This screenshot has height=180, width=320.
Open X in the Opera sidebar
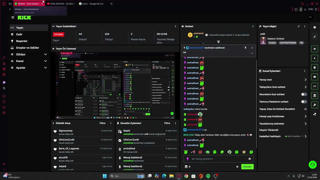pyautogui.click(x=4, y=88)
